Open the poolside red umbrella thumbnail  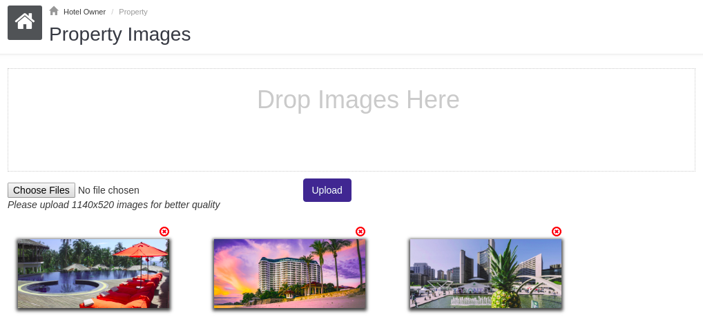click(93, 274)
